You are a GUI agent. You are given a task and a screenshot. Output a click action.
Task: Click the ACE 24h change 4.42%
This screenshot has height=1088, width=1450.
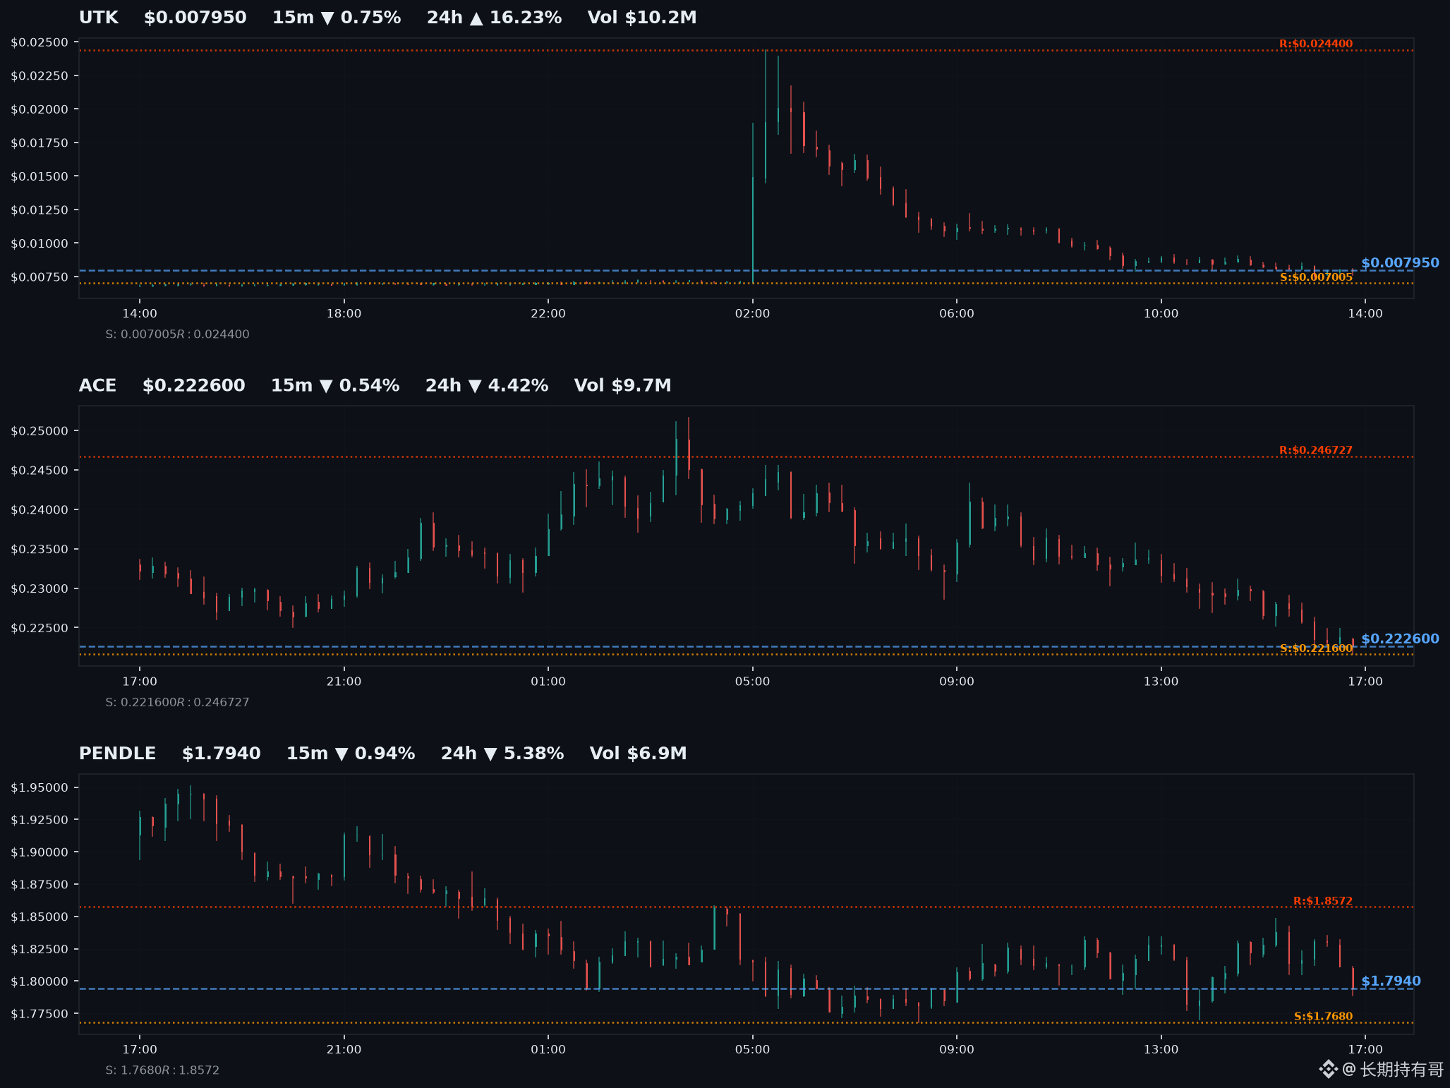(487, 386)
